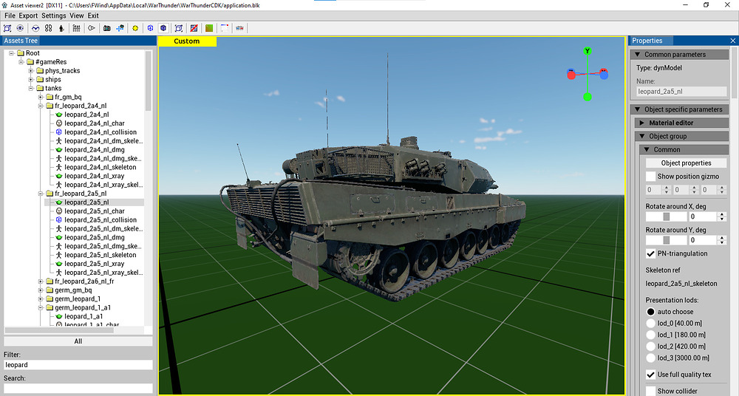Screen dimensions: 739x396
Task: Select lod_1 [180.00 m] radio button
Action: pyautogui.click(x=650, y=335)
